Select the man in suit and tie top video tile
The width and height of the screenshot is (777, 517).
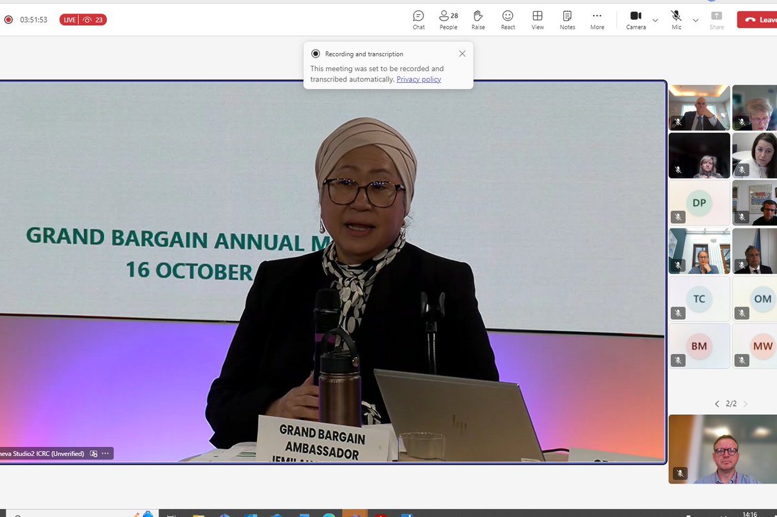pyautogui.click(x=699, y=107)
